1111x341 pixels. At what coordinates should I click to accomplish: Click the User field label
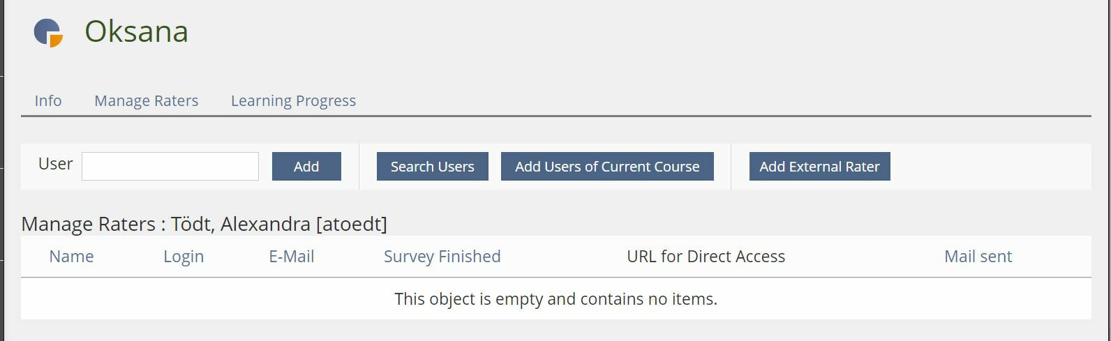pos(55,164)
